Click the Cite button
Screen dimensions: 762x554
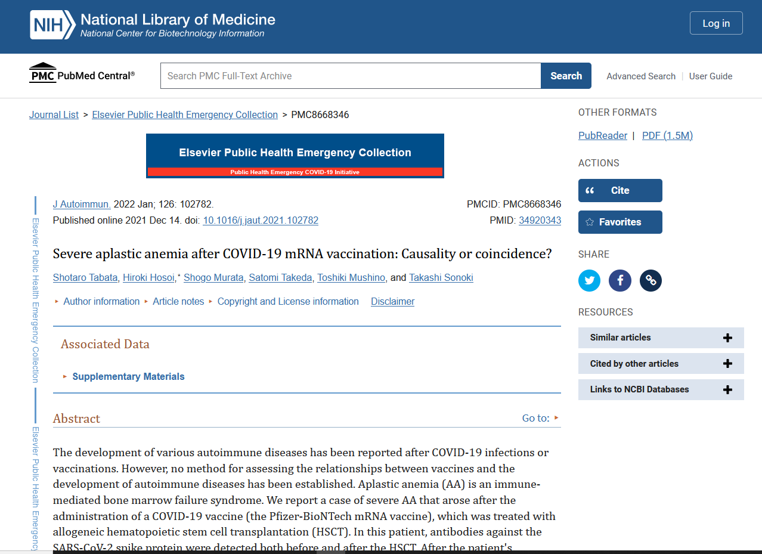pyautogui.click(x=619, y=190)
